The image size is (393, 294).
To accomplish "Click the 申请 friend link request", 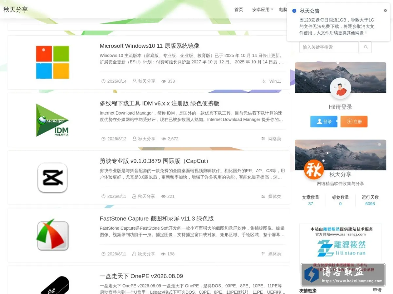I will point(377,290).
